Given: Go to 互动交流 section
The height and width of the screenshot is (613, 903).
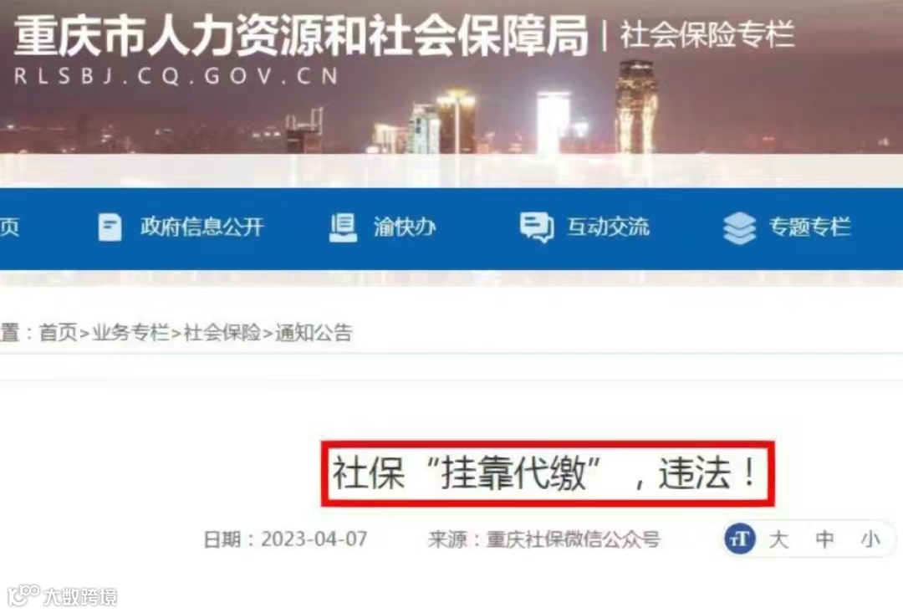Looking at the screenshot, I should pos(608,227).
